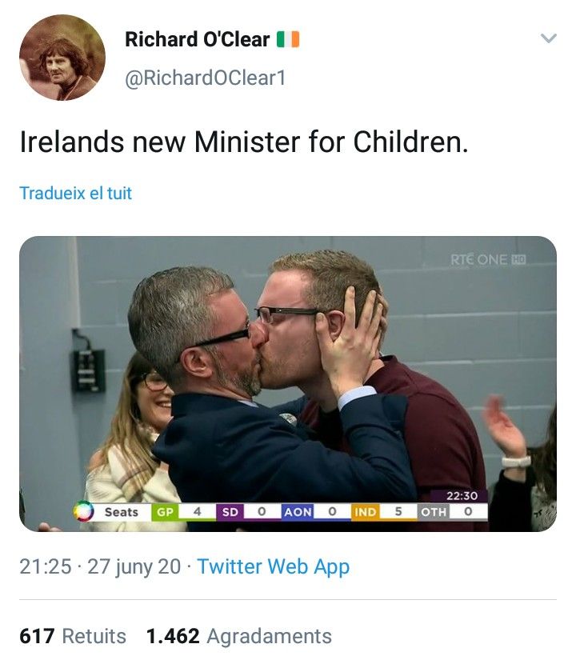Image resolution: width=576 pixels, height=656 pixels.
Task: Open the Richard O'Clear display name link
Action: pos(197,39)
